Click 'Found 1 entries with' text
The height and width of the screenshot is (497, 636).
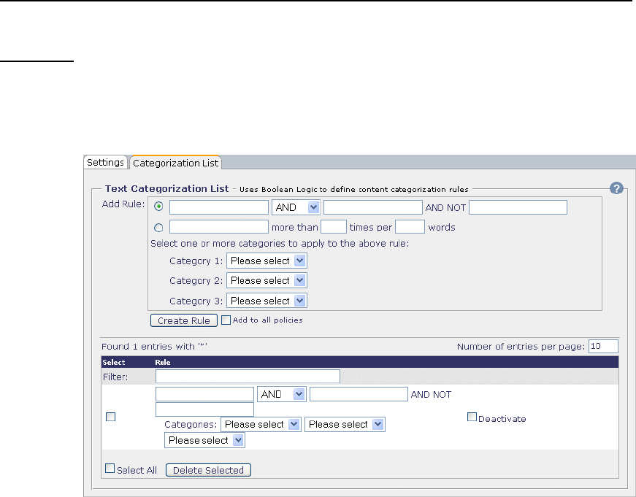tap(155, 347)
